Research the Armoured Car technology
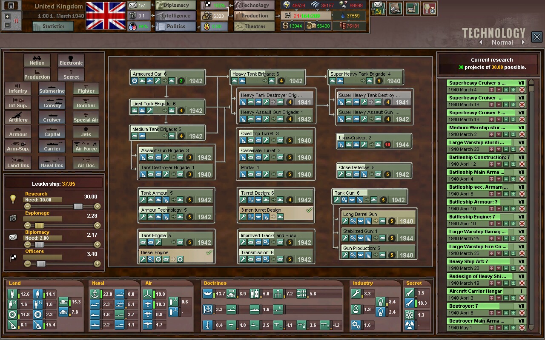The image size is (545, 340). (x=168, y=77)
